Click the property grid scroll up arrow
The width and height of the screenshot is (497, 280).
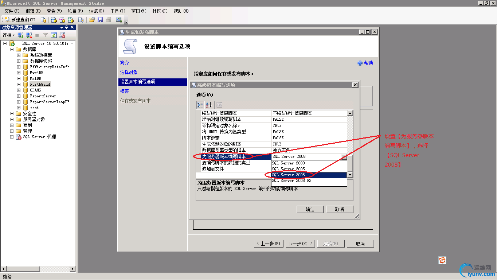pos(350,113)
